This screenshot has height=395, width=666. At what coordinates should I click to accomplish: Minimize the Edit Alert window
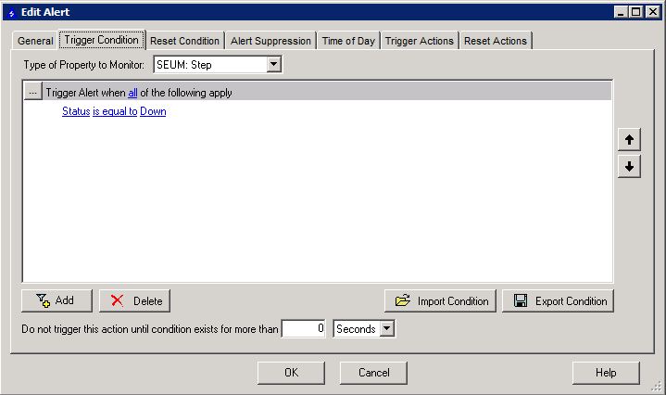click(621, 12)
